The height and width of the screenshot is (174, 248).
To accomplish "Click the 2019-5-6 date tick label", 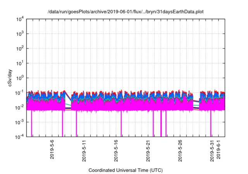I will pyautogui.click(x=52, y=150).
